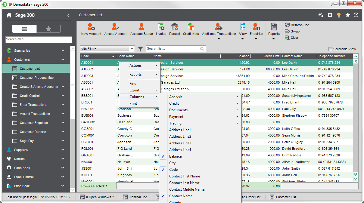Click the lightbulb tips icon

click(x=339, y=15)
